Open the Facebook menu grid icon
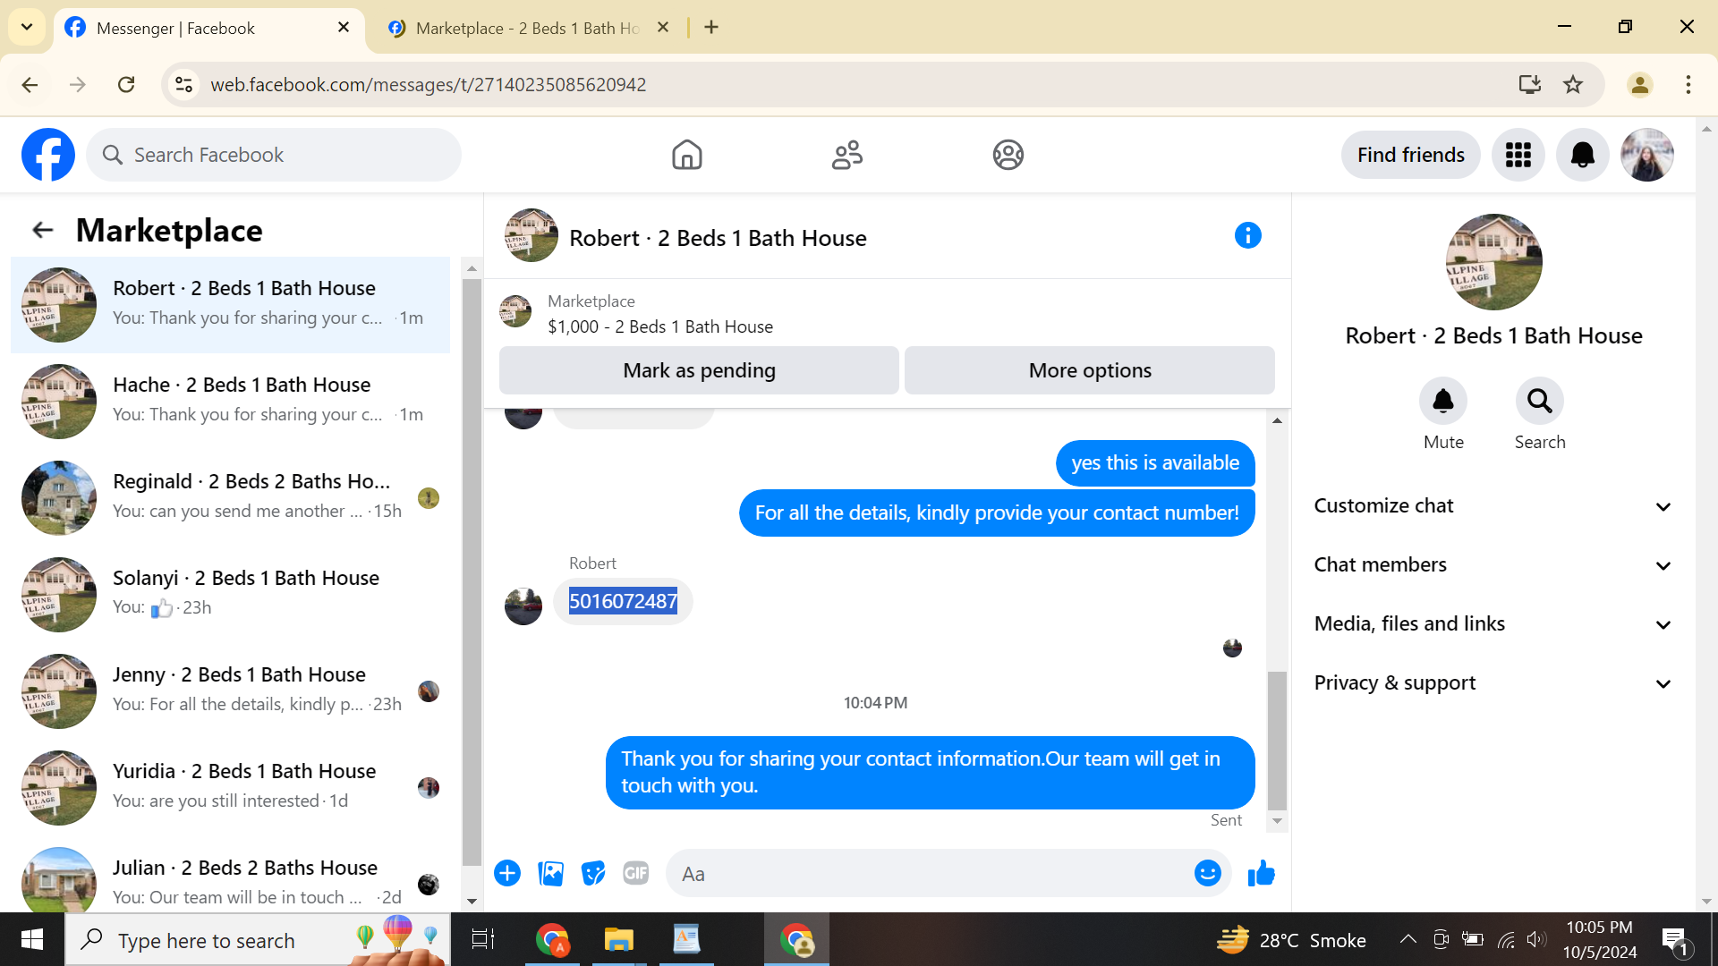Viewport: 1718px width, 966px height. [1518, 155]
